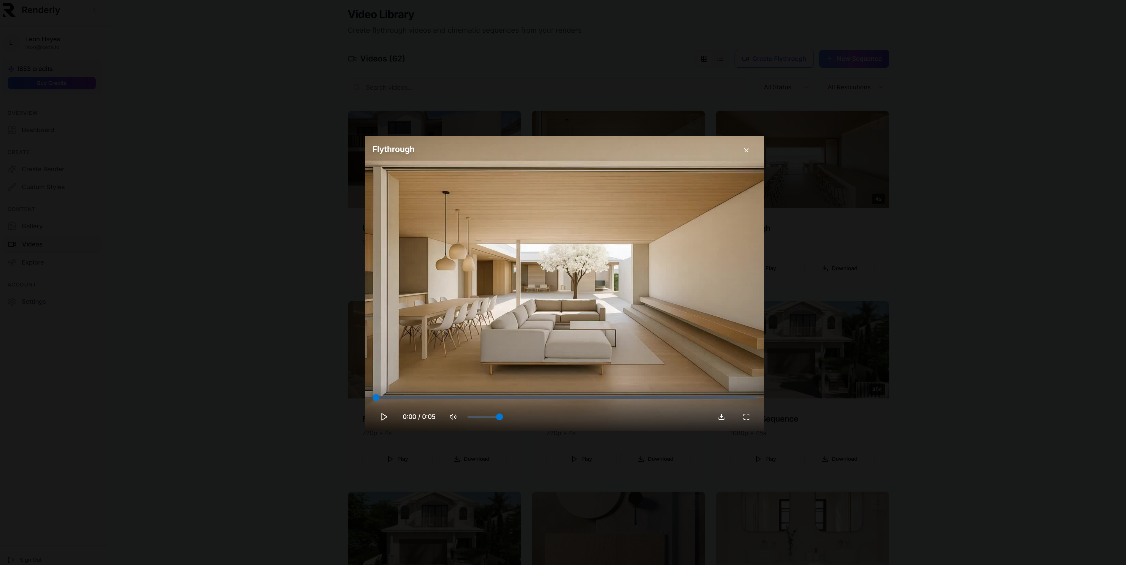Enter fullscreen with the expand icon
1126x565 pixels.
point(746,417)
